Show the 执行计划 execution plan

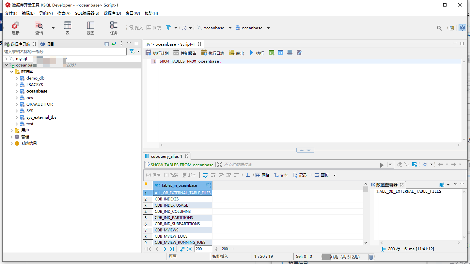[157, 53]
